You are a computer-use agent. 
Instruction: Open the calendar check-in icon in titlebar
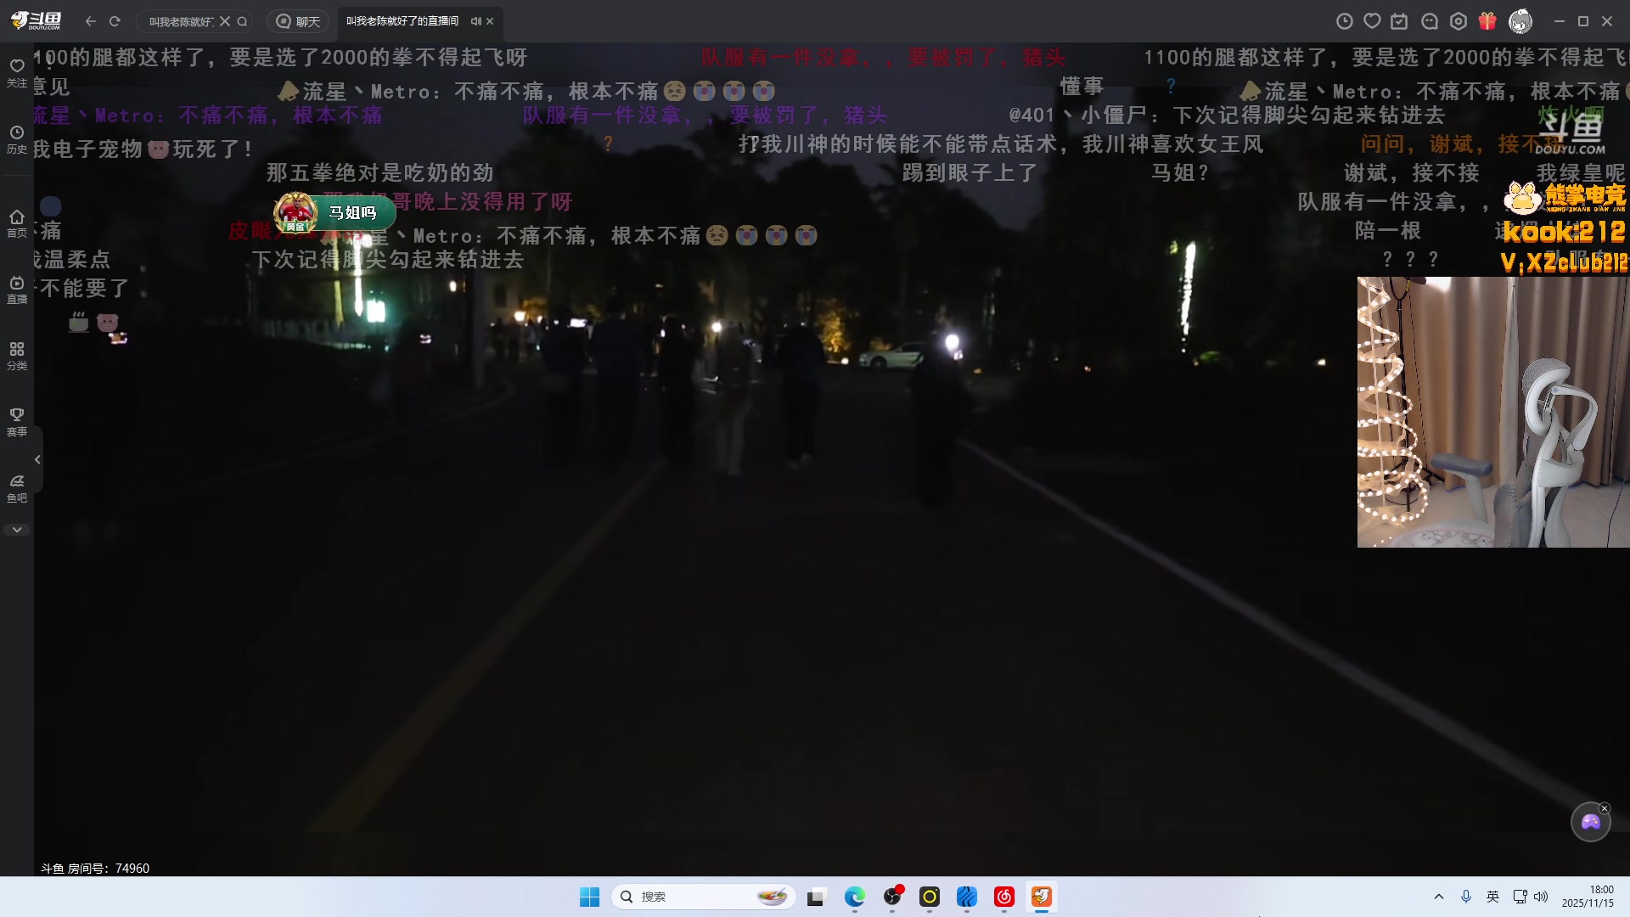click(x=1401, y=21)
